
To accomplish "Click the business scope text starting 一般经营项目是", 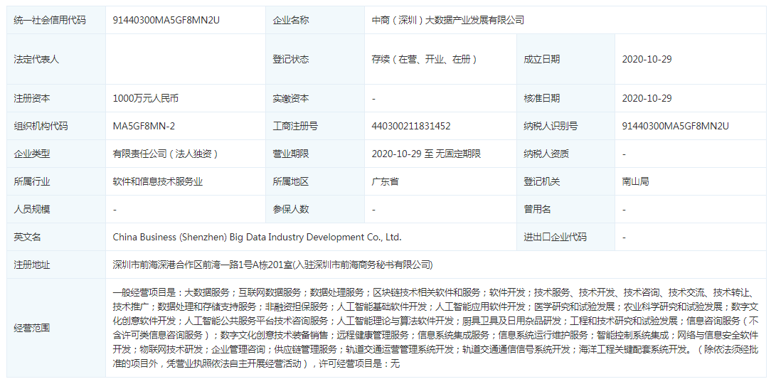I will tap(435, 328).
